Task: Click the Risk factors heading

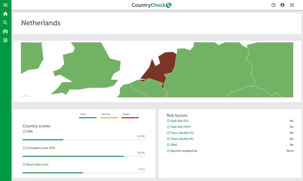Action: point(177,115)
